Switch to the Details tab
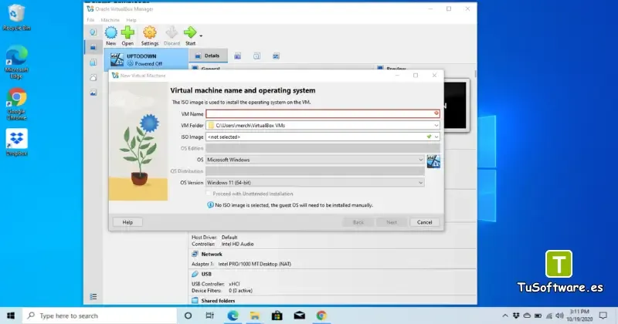Screen dimensions: 618x324 (x=208, y=56)
